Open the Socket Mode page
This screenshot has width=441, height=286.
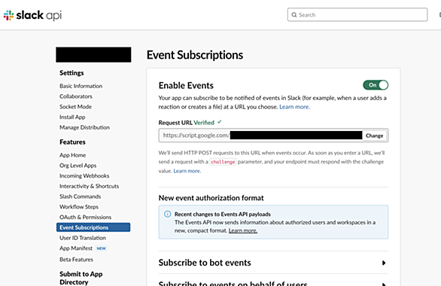(x=75, y=107)
